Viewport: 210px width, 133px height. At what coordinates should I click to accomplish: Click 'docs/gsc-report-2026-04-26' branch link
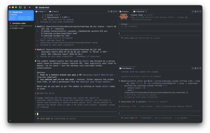tap(98, 75)
